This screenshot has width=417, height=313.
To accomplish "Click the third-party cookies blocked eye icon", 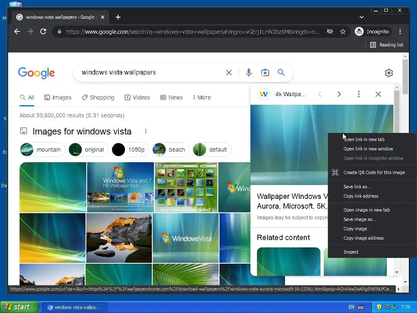I will click(330, 32).
